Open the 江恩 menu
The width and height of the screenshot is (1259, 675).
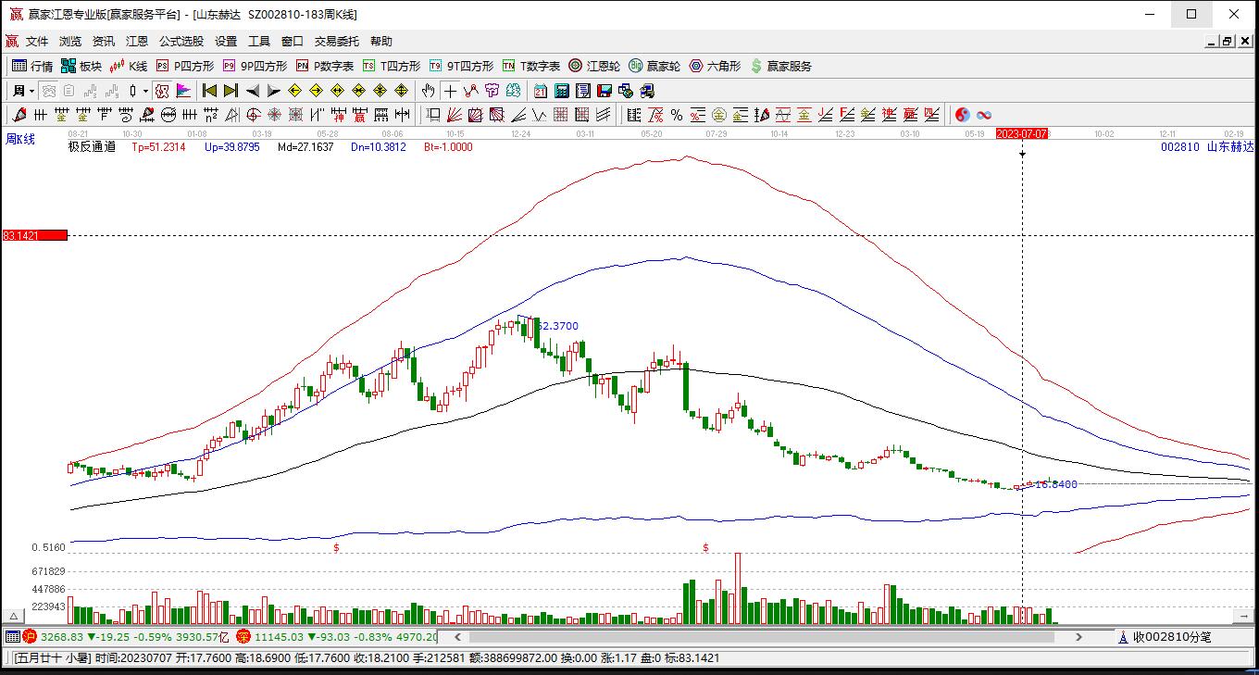(137, 41)
